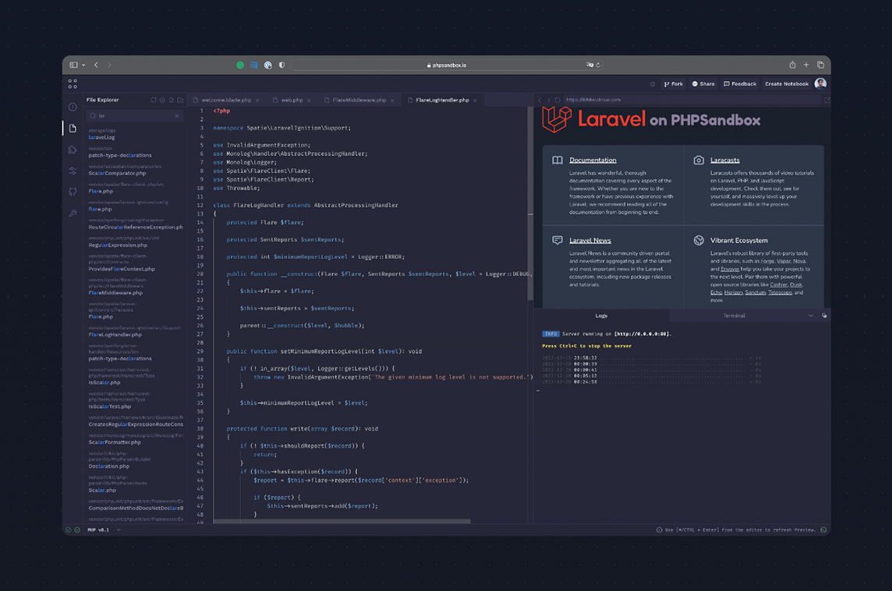The width and height of the screenshot is (892, 591).
Task: Select the File Explorer sidebar icon
Action: (x=73, y=129)
